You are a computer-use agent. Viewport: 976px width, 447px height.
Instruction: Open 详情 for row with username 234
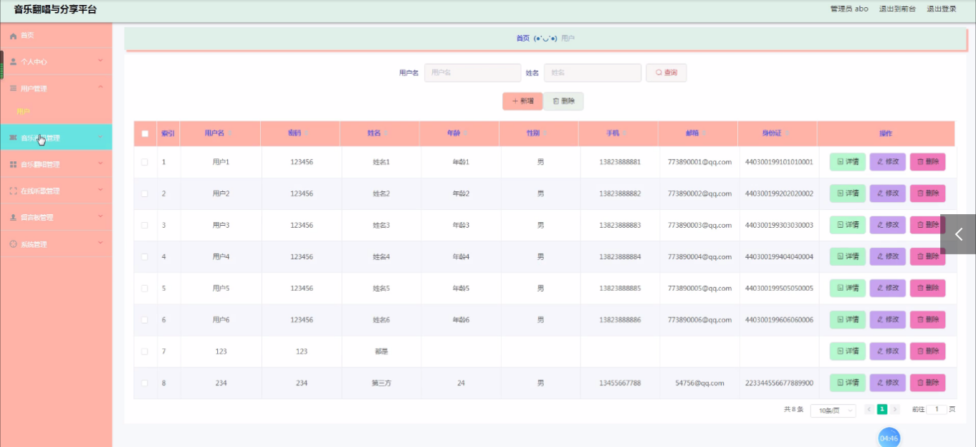pos(848,383)
